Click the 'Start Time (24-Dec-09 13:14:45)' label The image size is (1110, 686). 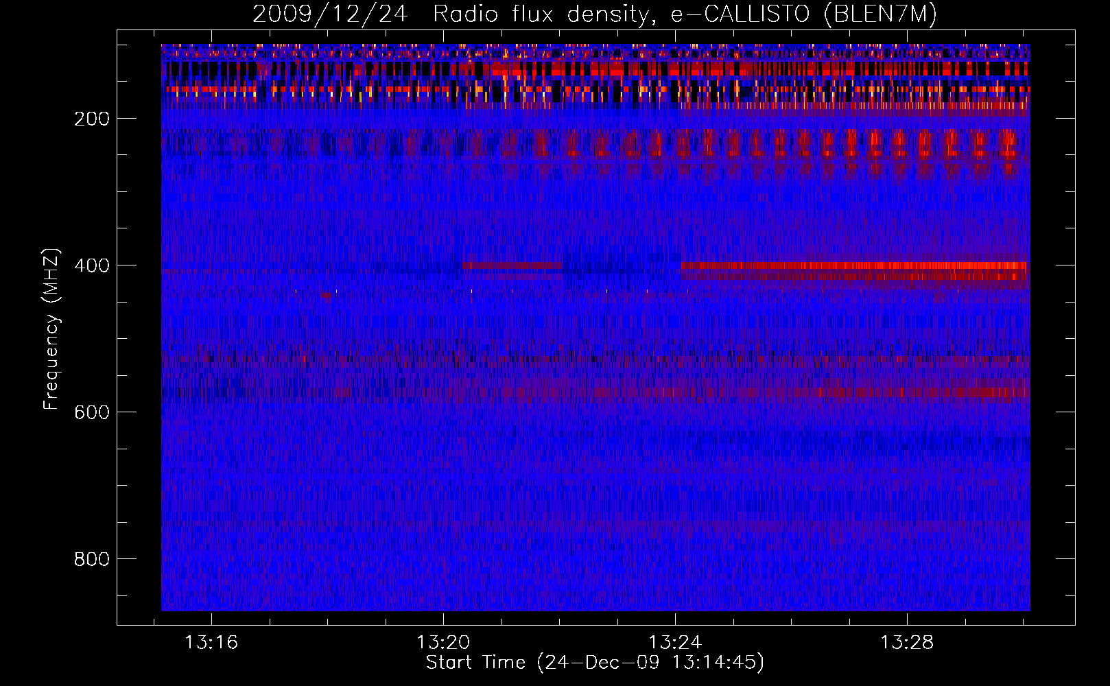[595, 663]
